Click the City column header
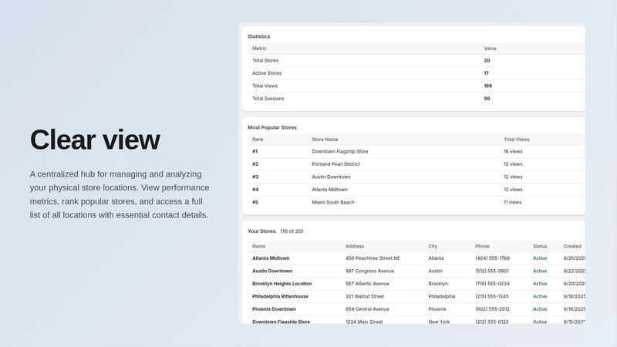This screenshot has width=617, height=347. point(433,246)
